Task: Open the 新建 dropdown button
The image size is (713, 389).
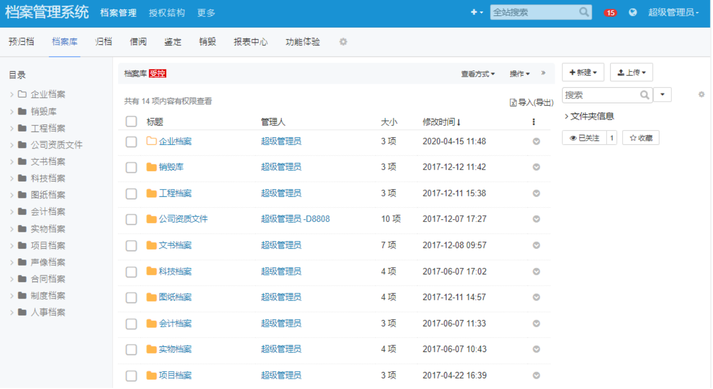Action: 583,72
